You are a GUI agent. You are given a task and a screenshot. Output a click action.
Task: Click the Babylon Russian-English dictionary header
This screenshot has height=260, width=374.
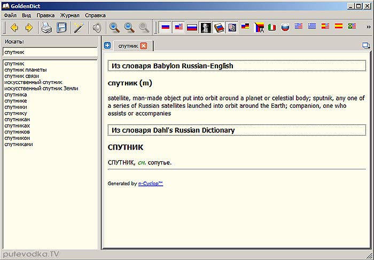[237, 66]
